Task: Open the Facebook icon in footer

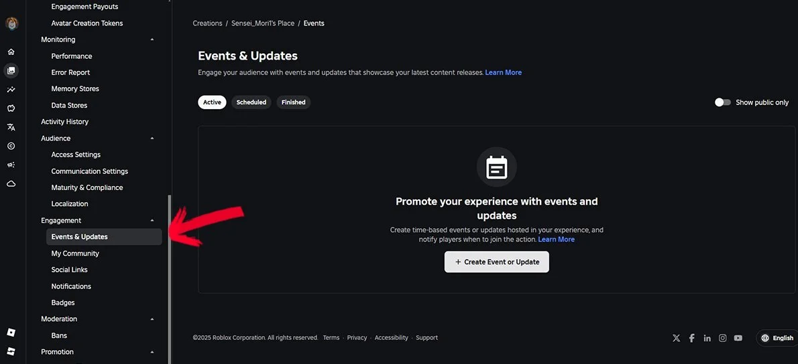Action: click(691, 338)
